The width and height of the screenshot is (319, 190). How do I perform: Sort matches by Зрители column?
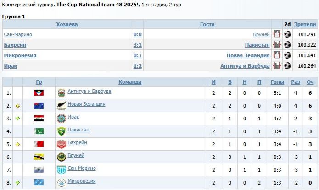[305, 24]
